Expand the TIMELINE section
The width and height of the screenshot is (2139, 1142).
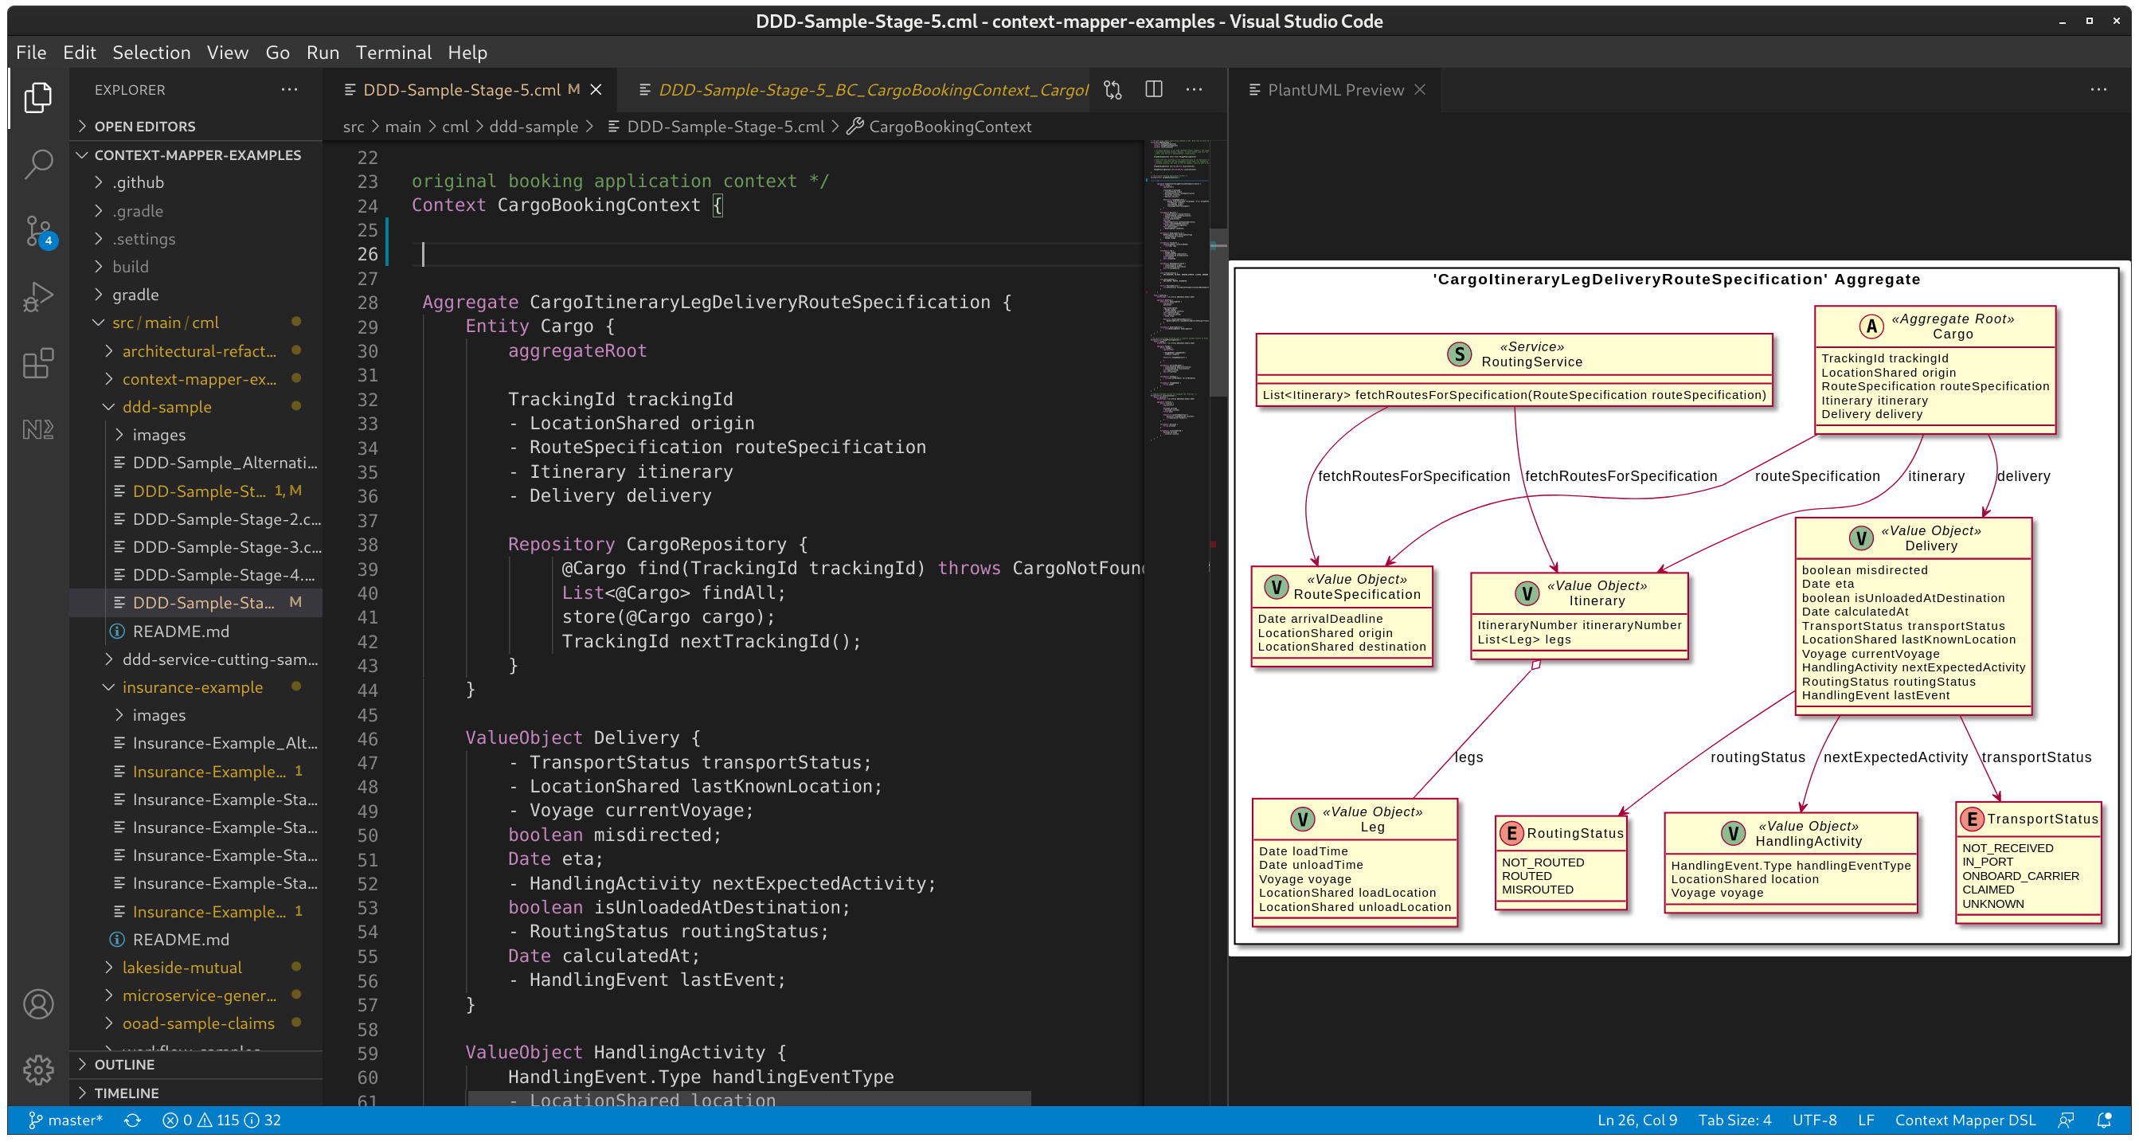coord(196,1093)
